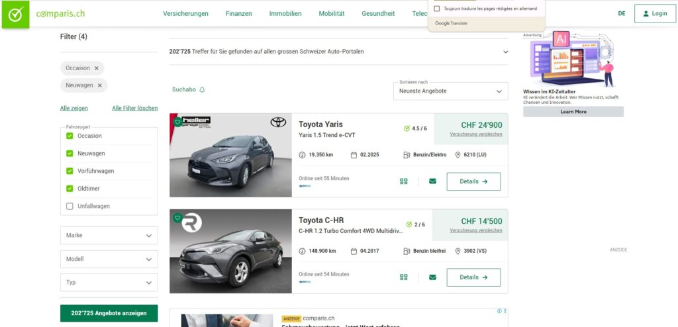Open the Gesundheit menu

pyautogui.click(x=378, y=13)
